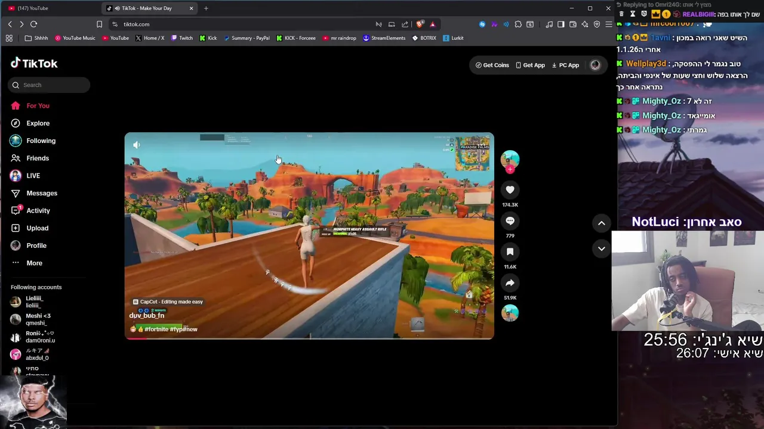Open Friends in the sidebar
The width and height of the screenshot is (764, 429).
coord(38,158)
